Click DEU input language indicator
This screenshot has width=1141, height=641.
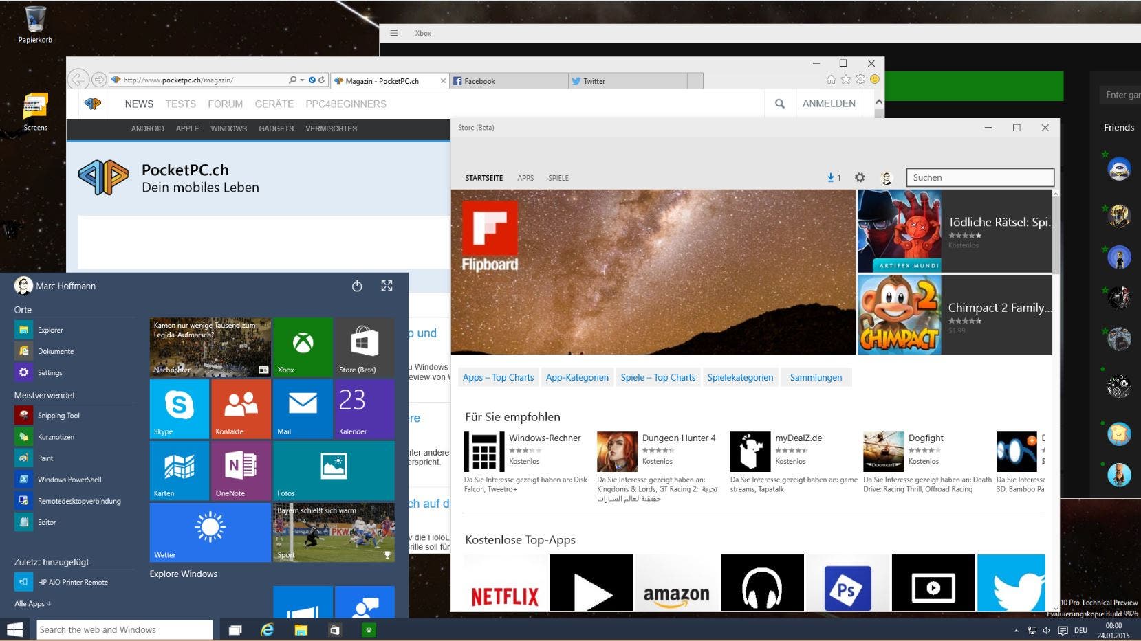[x=1080, y=630]
